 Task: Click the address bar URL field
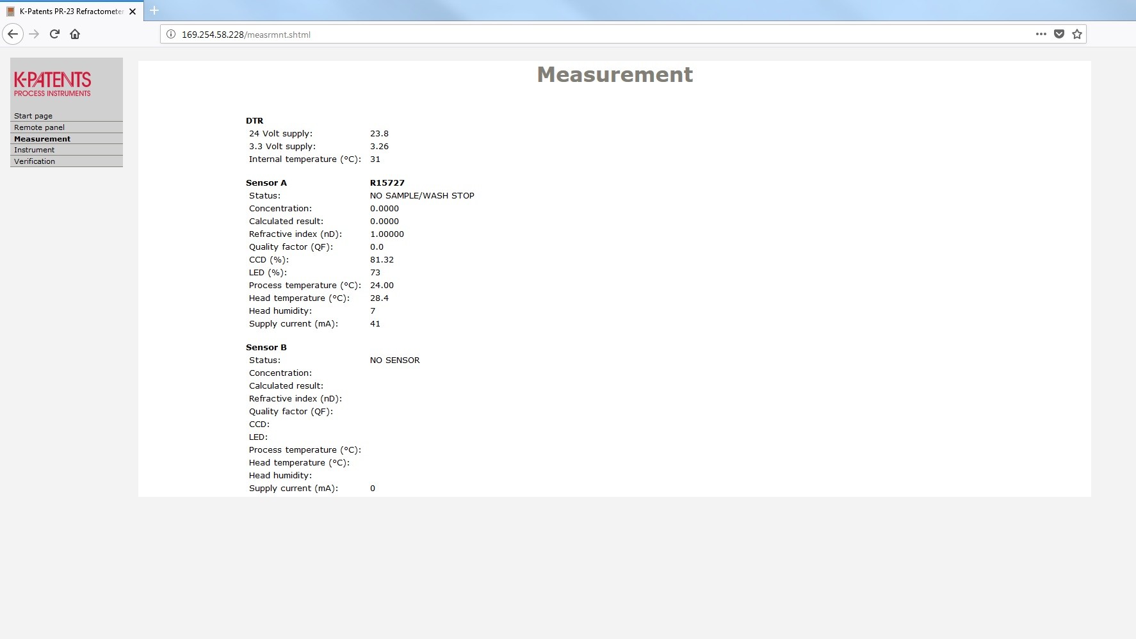click(x=576, y=35)
